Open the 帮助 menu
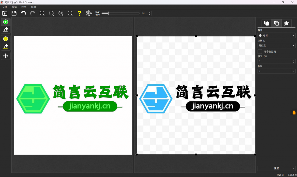The height and width of the screenshot is (177, 297). (33, 7)
